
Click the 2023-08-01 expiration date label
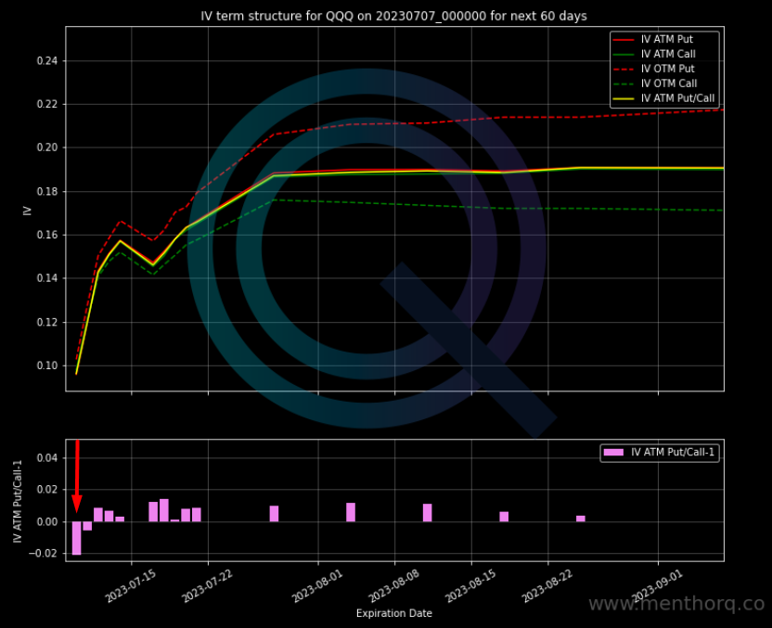click(317, 585)
